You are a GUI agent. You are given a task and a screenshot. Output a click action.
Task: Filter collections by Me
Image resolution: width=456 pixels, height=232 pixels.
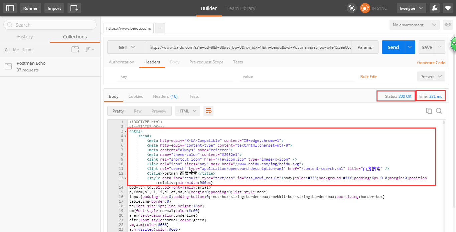click(16, 49)
